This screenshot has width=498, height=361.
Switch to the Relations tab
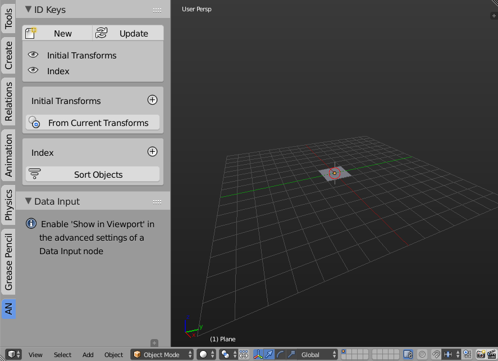coord(8,101)
